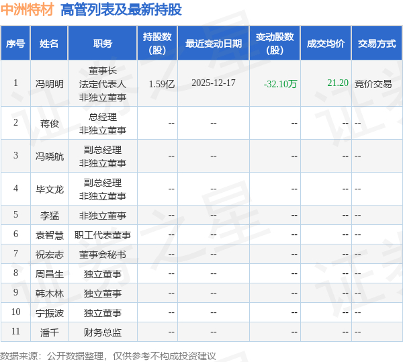Click the name 蒋俊
Viewport: 403px width, 362px height.
(49, 124)
